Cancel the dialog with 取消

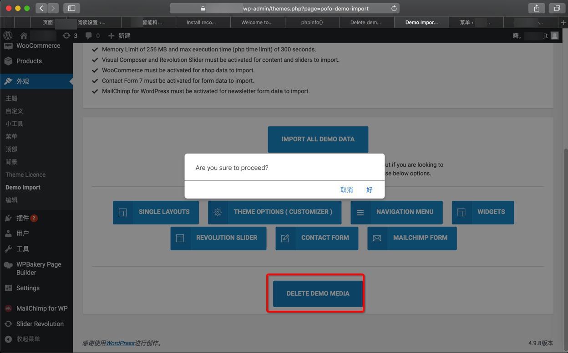coord(346,190)
